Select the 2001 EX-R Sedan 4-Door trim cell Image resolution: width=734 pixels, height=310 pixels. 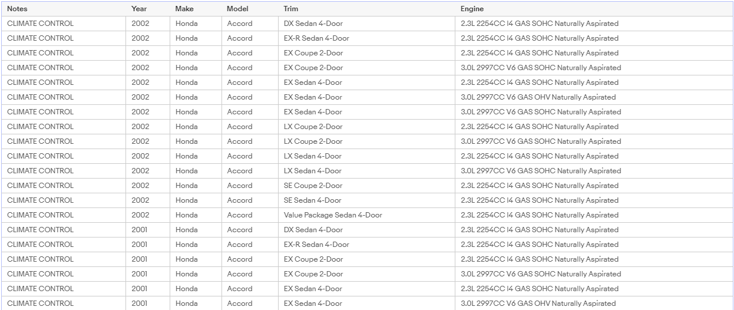coord(366,245)
